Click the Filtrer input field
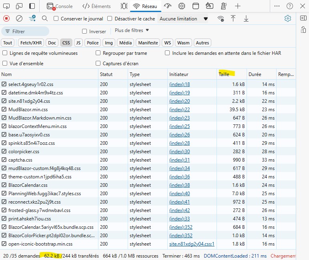Image resolution: width=309 pixels, height=260 pixels. pyautogui.click(x=25, y=31)
